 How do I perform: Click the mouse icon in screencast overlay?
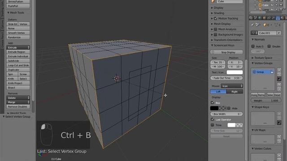[46, 134]
